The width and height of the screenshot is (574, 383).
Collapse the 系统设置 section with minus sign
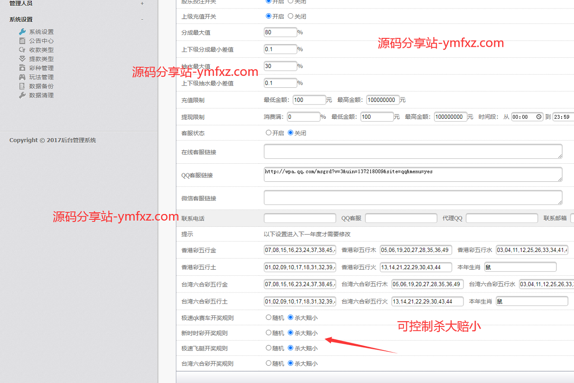coord(142,19)
